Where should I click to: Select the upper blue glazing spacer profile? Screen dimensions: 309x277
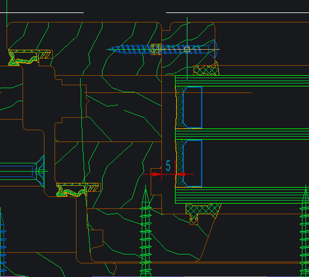pyautogui.click(x=192, y=107)
